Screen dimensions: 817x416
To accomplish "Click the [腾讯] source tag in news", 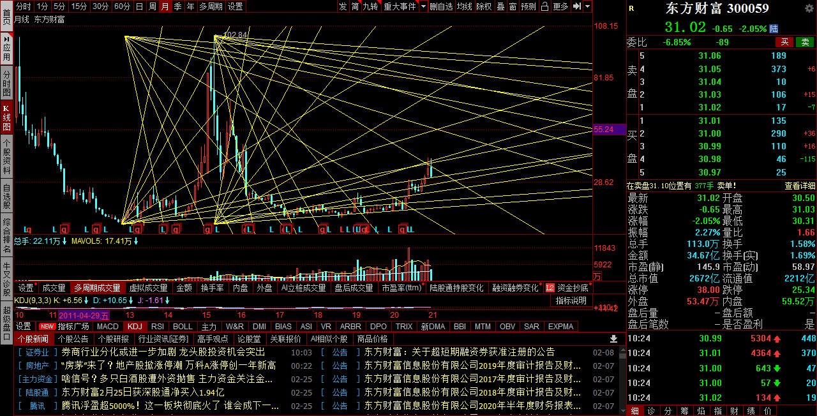I will tap(37, 405).
